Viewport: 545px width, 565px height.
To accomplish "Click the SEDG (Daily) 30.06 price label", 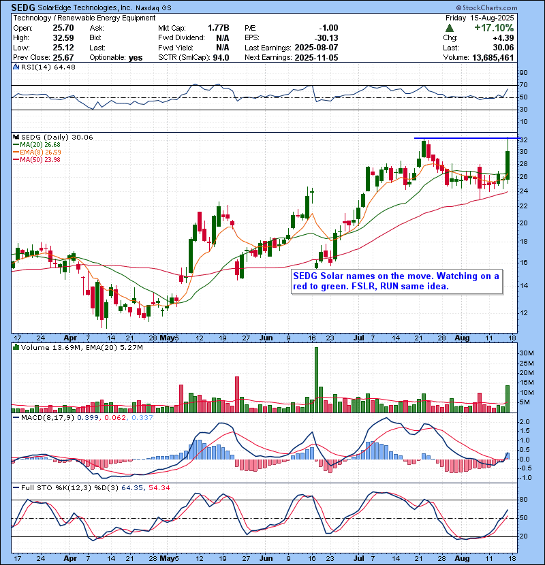I will pos(57,138).
